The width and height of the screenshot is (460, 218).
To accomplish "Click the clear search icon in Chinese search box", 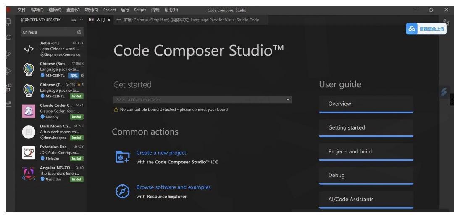I will [79, 32].
